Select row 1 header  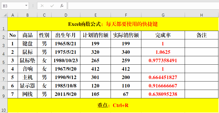point(4,24)
